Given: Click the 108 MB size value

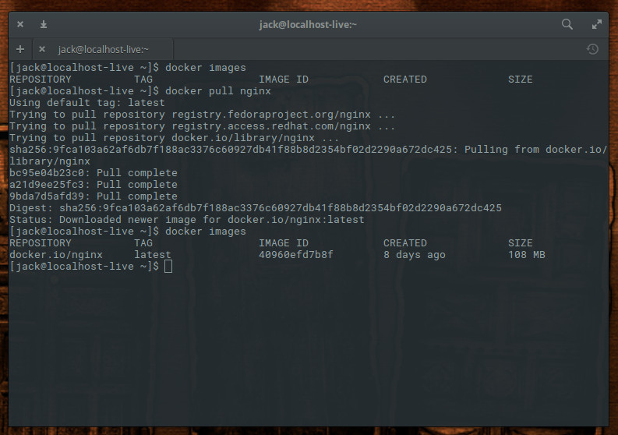Looking at the screenshot, I should pos(526,255).
